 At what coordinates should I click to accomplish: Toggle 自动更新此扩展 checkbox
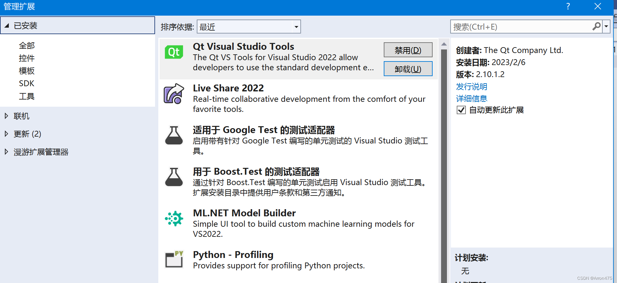pyautogui.click(x=461, y=110)
